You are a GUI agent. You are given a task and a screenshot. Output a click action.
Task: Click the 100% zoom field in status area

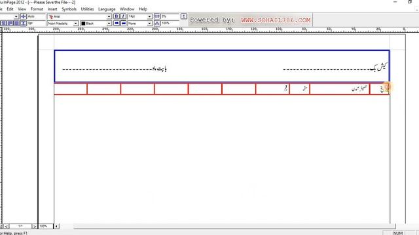[x=45, y=227]
